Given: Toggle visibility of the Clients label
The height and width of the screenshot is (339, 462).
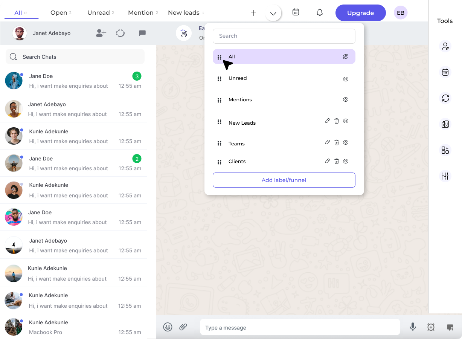Looking at the screenshot, I should tap(346, 161).
